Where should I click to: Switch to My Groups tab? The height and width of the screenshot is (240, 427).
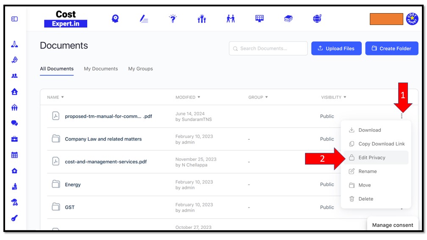click(141, 69)
